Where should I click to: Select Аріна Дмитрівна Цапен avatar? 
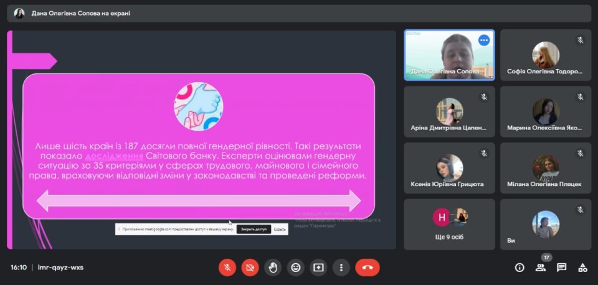(x=450, y=111)
